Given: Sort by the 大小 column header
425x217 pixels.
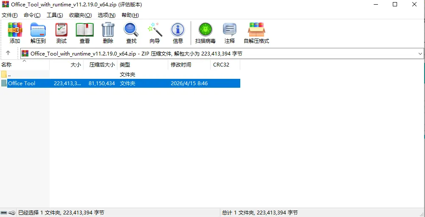Looking at the screenshot, I should point(67,65).
